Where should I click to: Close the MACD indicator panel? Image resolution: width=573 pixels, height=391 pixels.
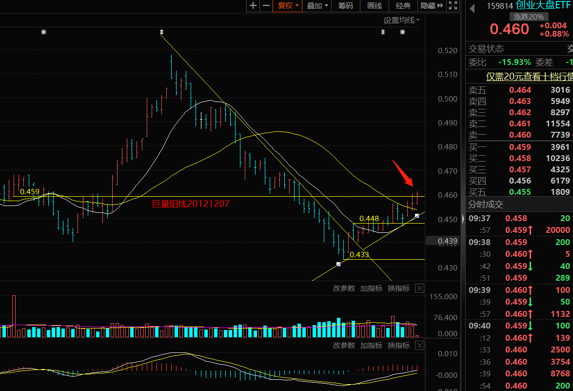pyautogui.click(x=419, y=346)
